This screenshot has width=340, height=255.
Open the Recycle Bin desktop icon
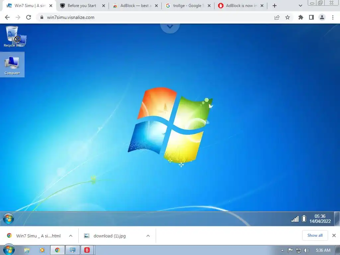(x=12, y=37)
